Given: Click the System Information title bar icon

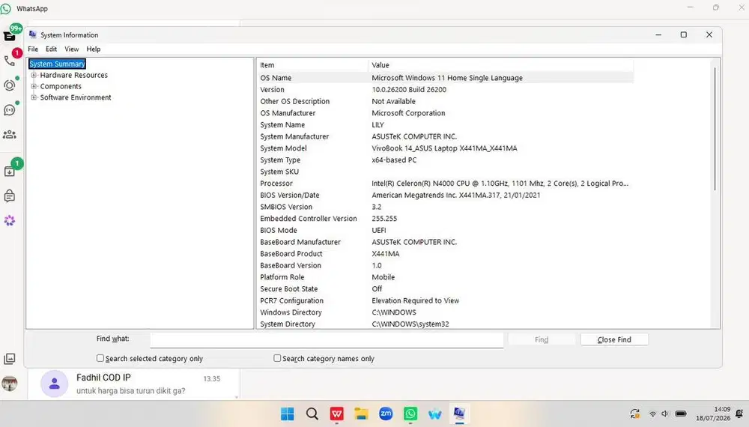Looking at the screenshot, I should click(x=32, y=34).
